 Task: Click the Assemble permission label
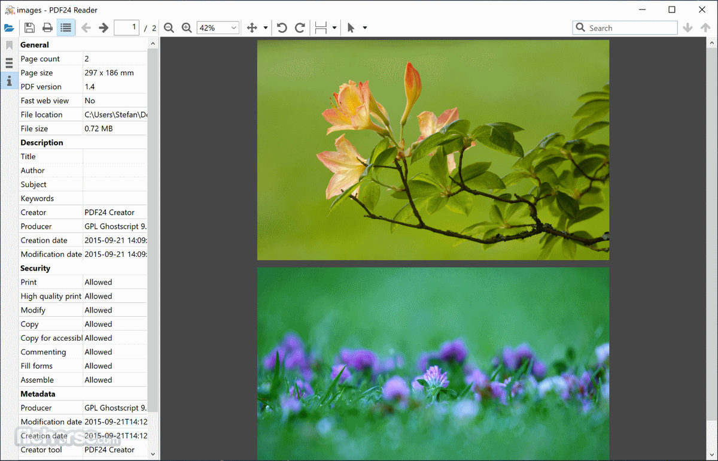(37, 380)
